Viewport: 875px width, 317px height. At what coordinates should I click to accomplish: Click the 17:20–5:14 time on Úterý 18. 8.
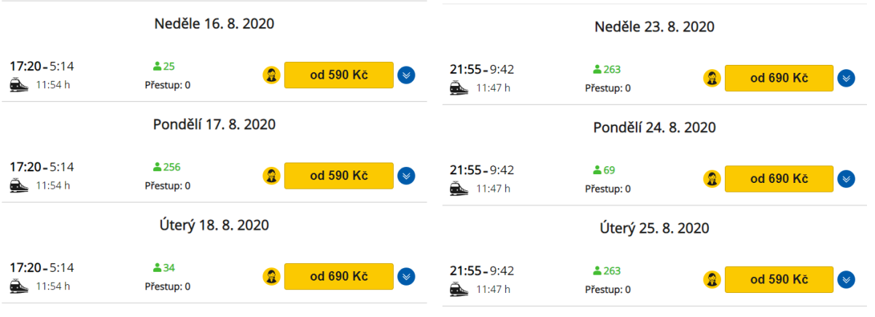pos(42,268)
